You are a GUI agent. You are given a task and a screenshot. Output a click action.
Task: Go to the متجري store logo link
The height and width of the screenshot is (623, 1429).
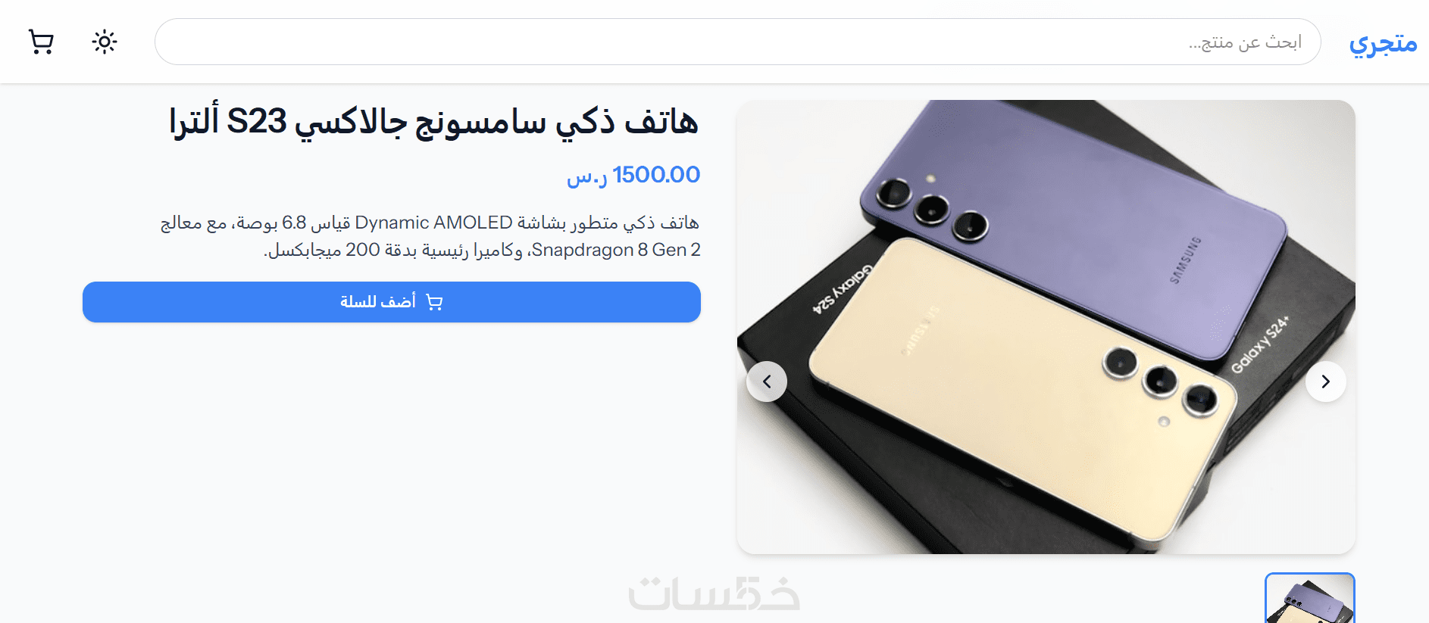pyautogui.click(x=1383, y=42)
